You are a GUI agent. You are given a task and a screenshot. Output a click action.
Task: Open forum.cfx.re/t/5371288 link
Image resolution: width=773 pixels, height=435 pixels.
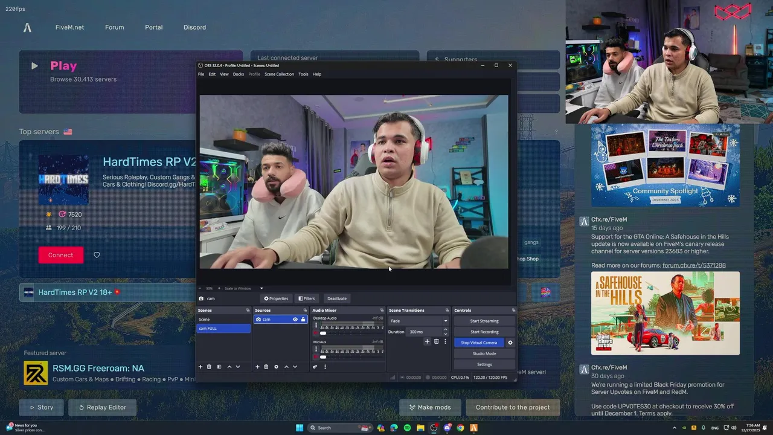click(694, 265)
